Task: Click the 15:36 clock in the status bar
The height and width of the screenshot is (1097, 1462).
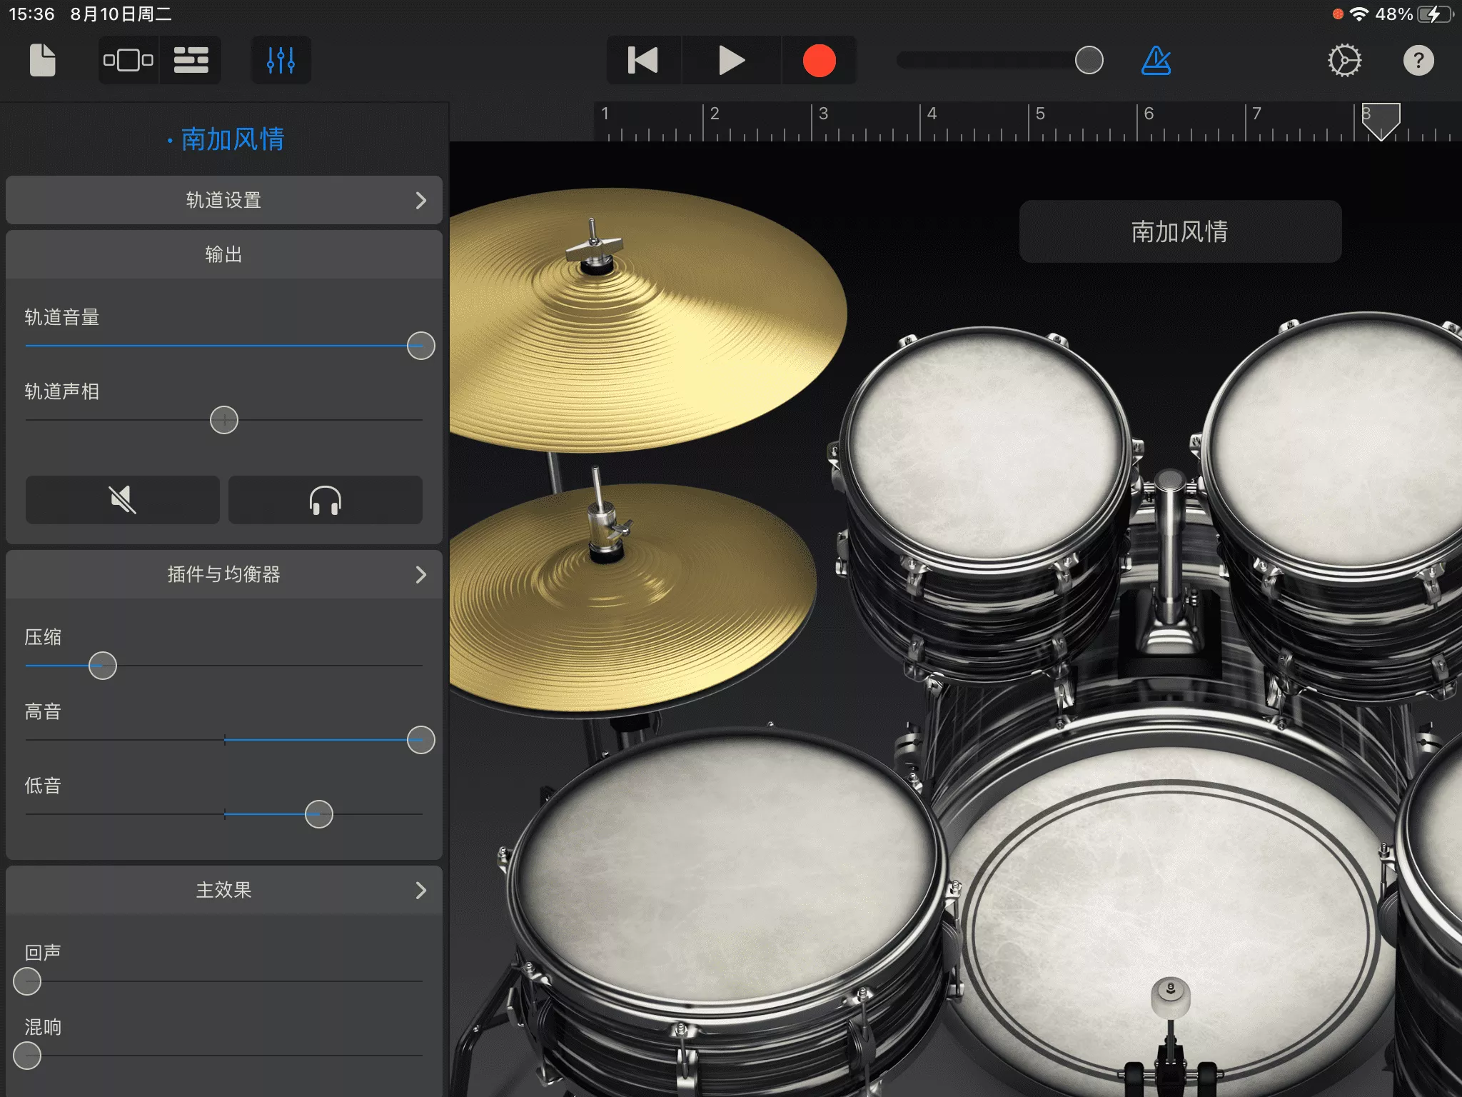Action: pos(31,14)
